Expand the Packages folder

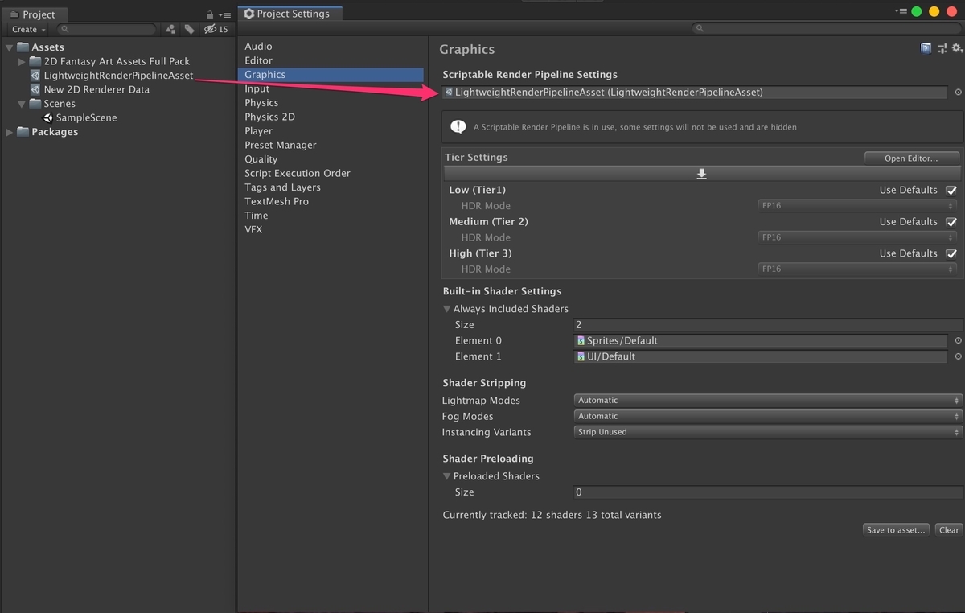pyautogui.click(x=9, y=132)
